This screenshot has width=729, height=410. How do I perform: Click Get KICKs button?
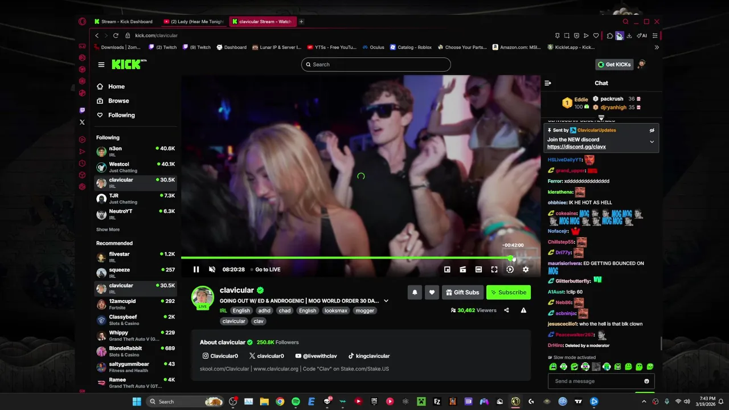point(614,64)
